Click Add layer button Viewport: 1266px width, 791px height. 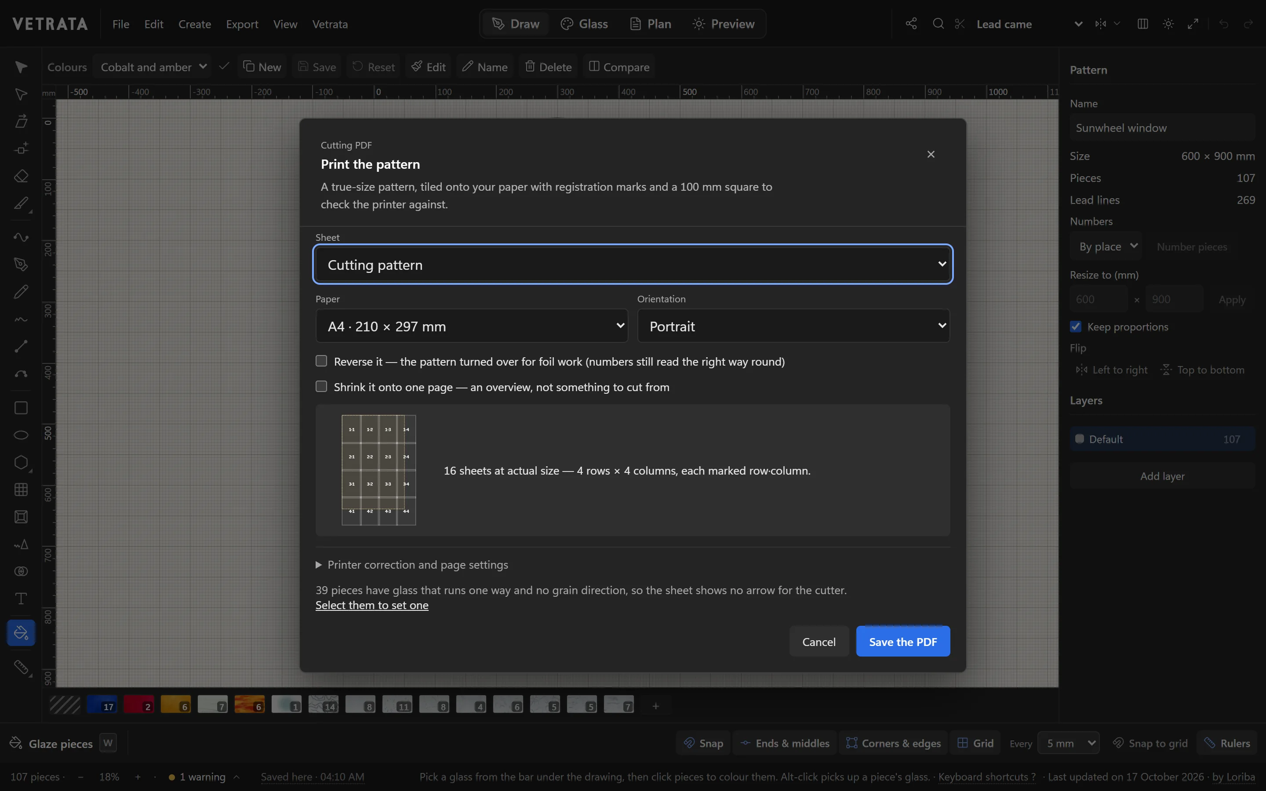(1162, 476)
